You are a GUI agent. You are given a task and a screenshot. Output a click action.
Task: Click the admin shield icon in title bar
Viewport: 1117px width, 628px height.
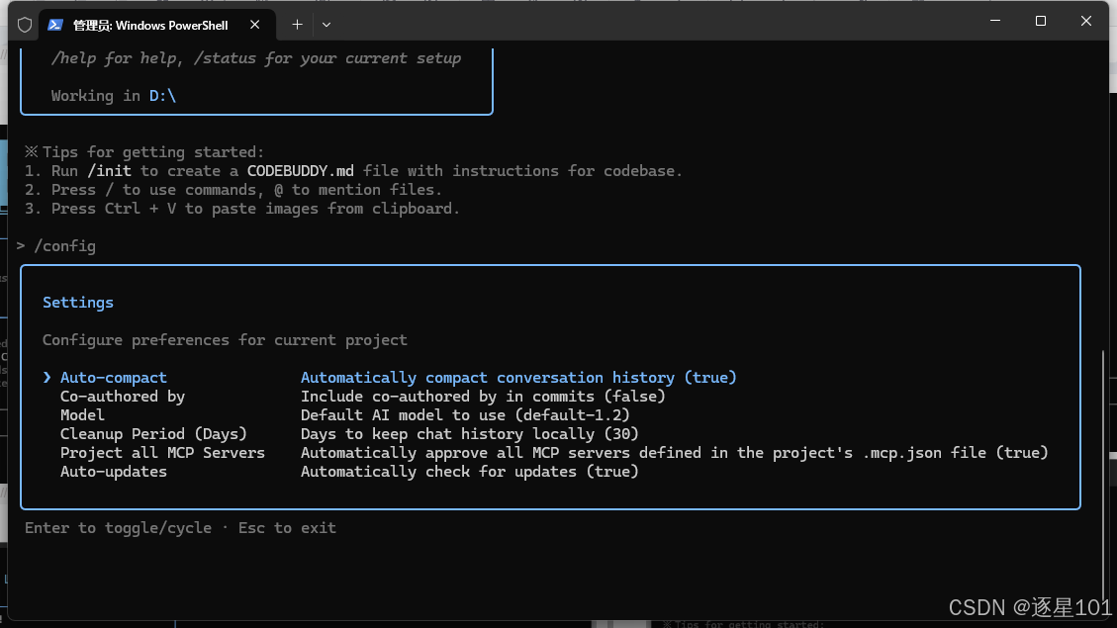[x=24, y=24]
